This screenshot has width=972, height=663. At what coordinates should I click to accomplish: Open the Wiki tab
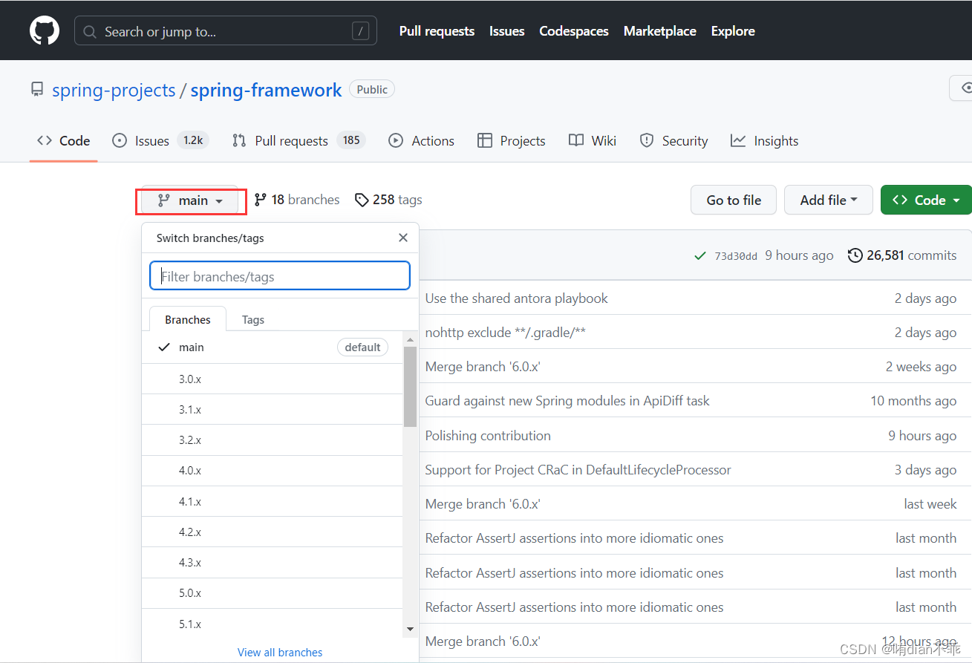click(593, 140)
